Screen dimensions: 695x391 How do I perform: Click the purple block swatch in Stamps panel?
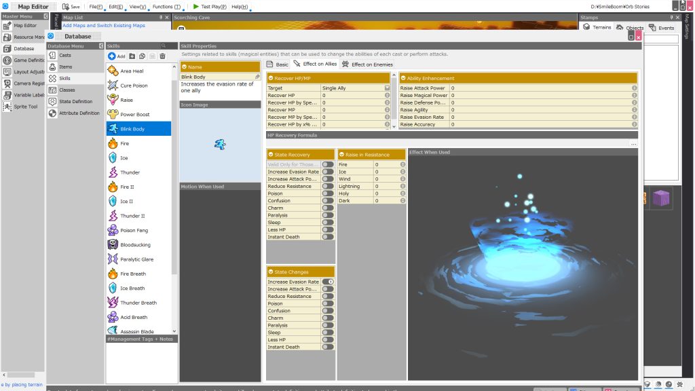click(x=661, y=198)
